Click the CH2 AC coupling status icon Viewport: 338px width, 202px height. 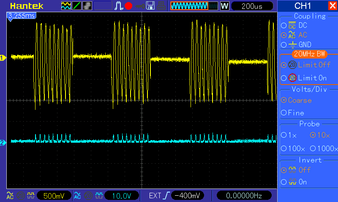click(x=77, y=196)
